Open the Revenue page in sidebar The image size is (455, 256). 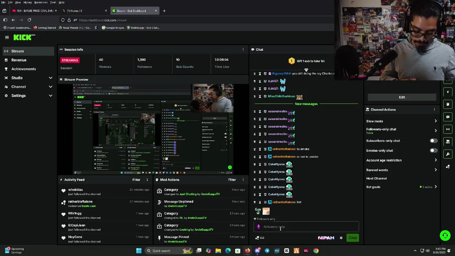click(x=28, y=60)
